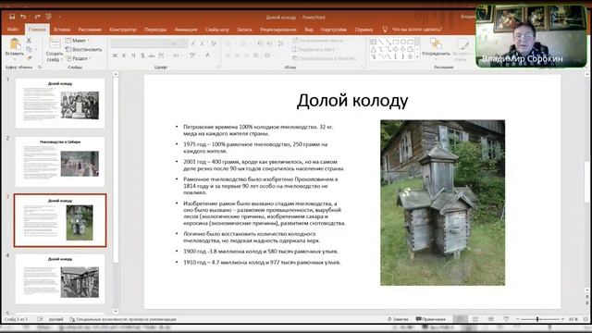
Task: Click the Вставить paste clipboard icon
Action: pos(15,44)
